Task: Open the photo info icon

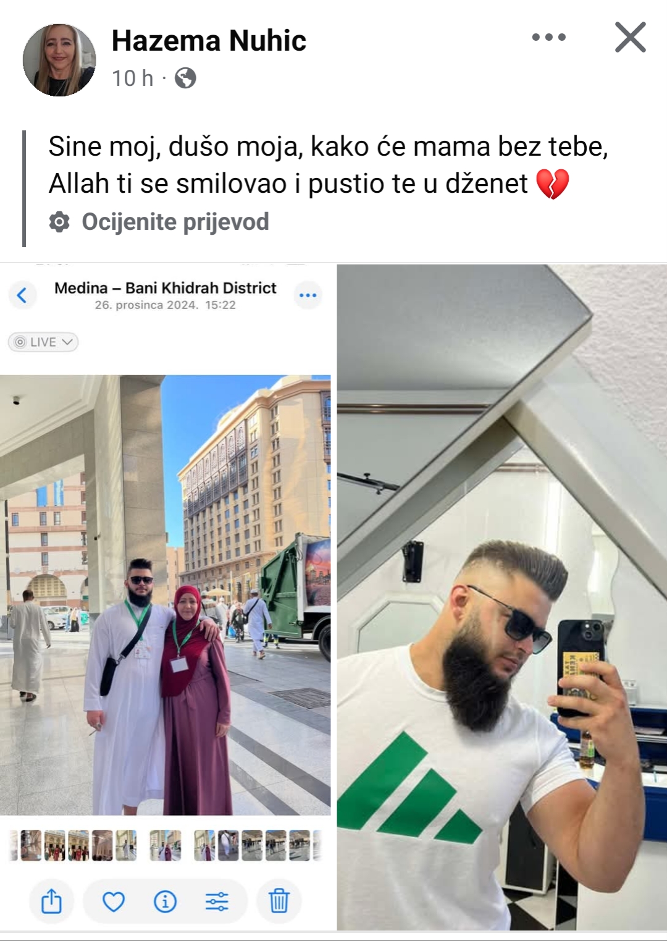Action: (165, 901)
